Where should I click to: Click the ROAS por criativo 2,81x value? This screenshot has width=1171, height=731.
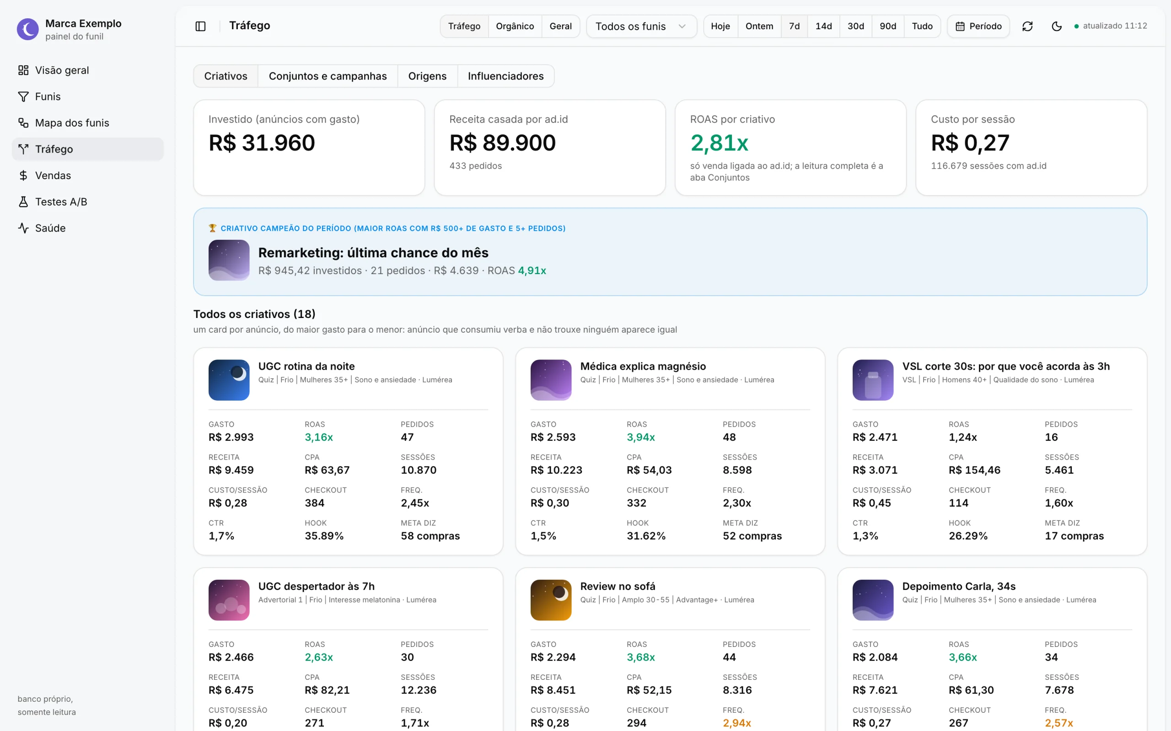click(719, 143)
